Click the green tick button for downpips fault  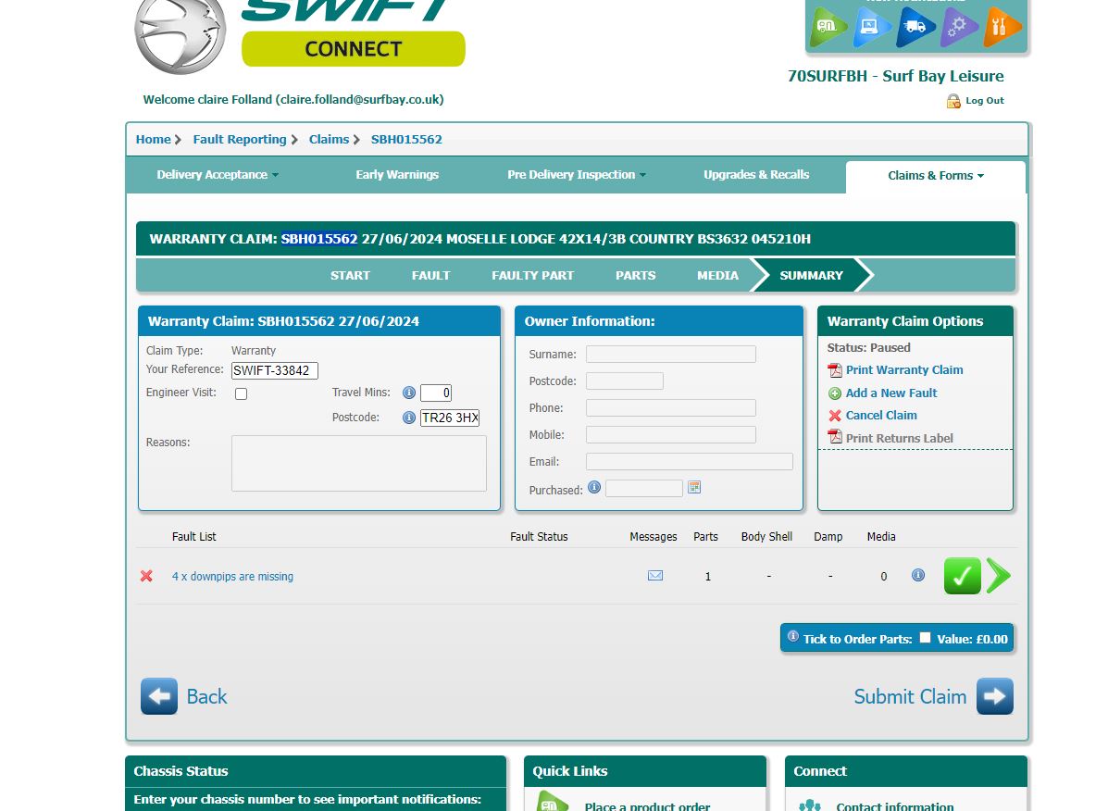click(x=963, y=576)
